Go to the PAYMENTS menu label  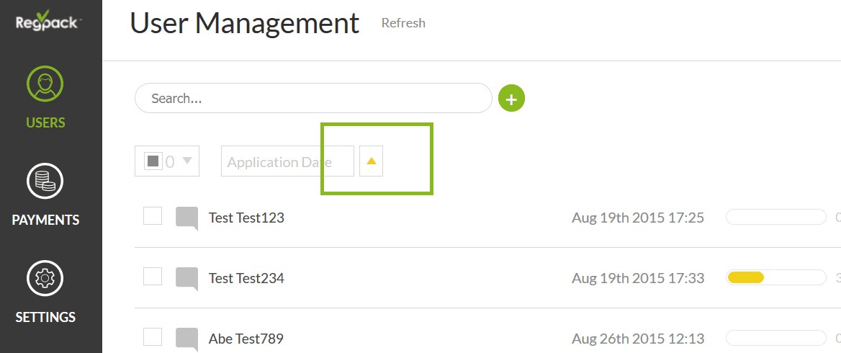pyautogui.click(x=45, y=220)
